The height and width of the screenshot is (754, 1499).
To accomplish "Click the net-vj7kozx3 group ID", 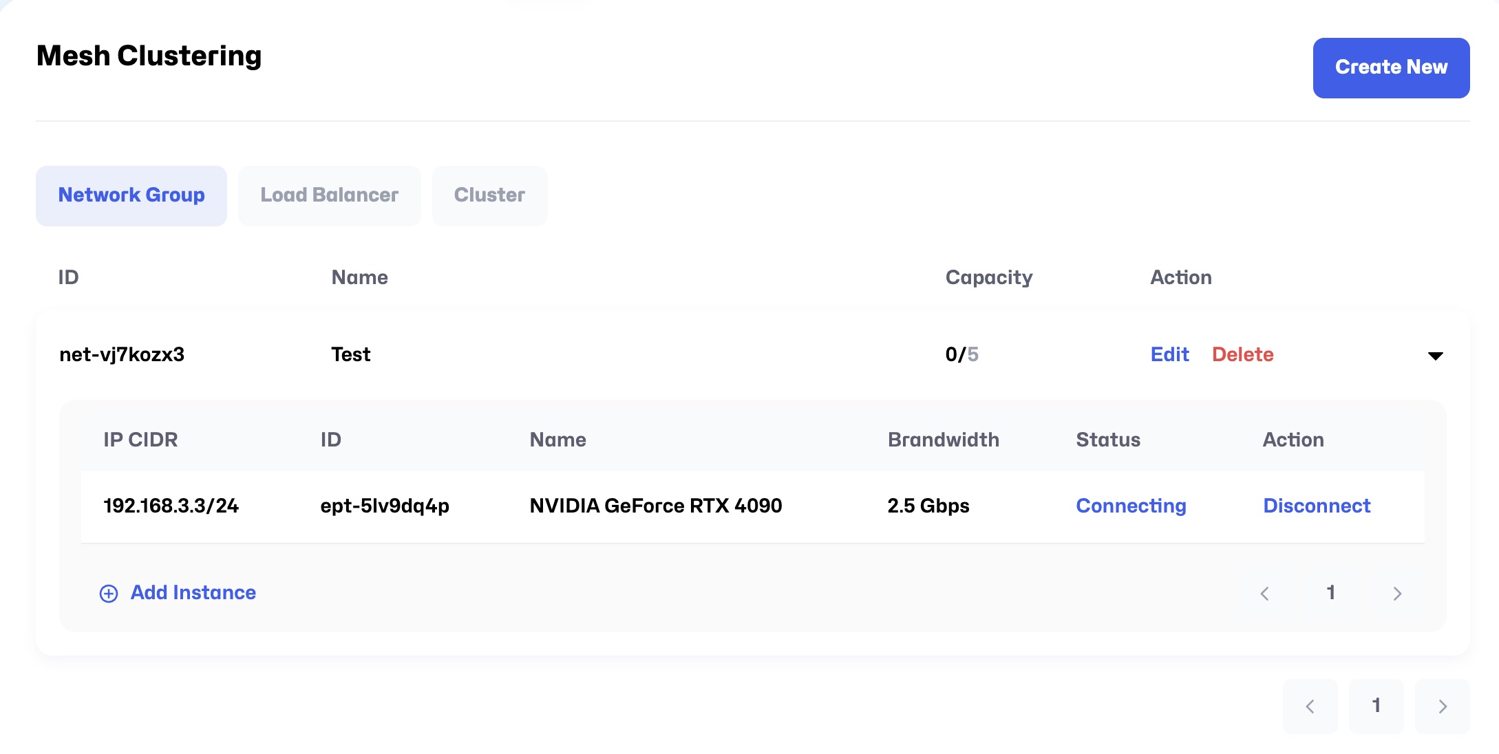I will click(x=122, y=354).
